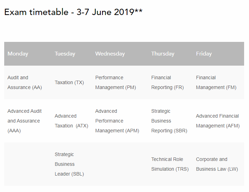Screen dimensions: 249x192
Task: Select Technical Role Simulation (TRS)
Action: tap(170, 164)
